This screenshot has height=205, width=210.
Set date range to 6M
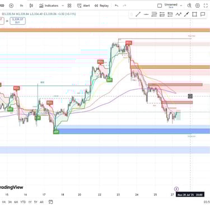click(16, 202)
